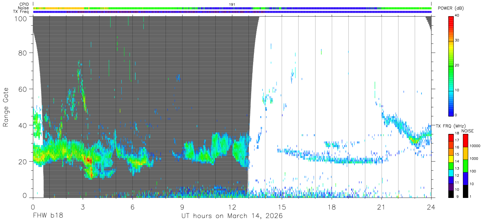
Task: Click the hour 3 time axis label
Action: [83, 207]
